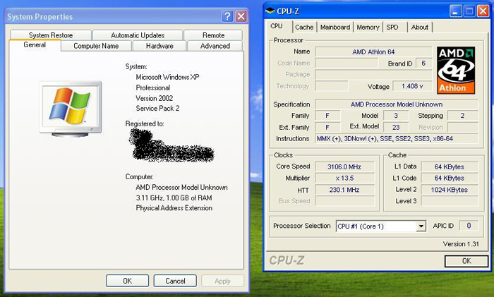494x297 pixels.
Task: Open the About tab in CPU-Z
Action: [420, 28]
